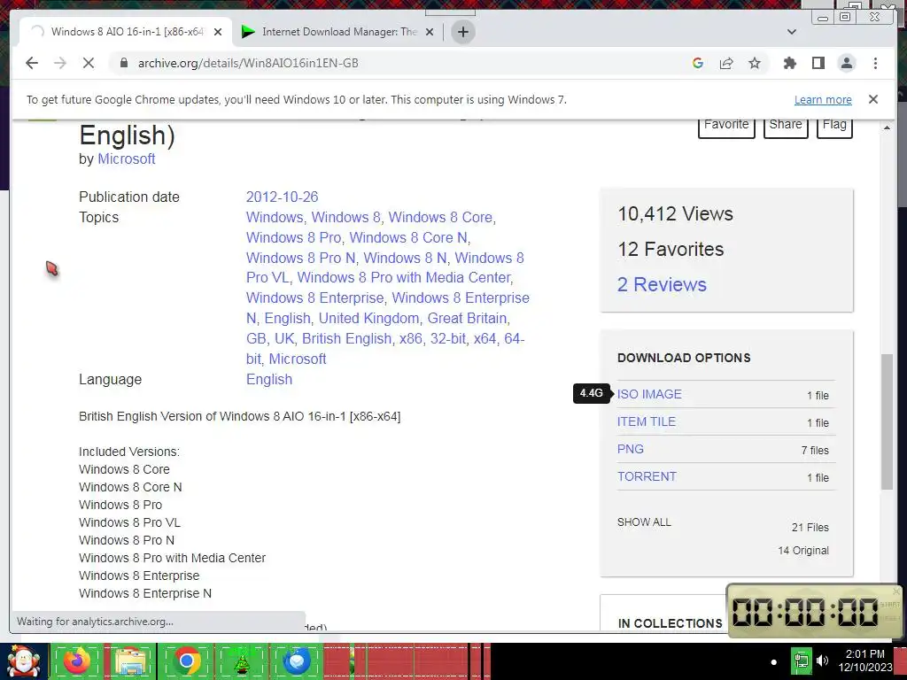Image resolution: width=907 pixels, height=680 pixels.
Task: Open tab search dropdown arrow
Action: [791, 32]
